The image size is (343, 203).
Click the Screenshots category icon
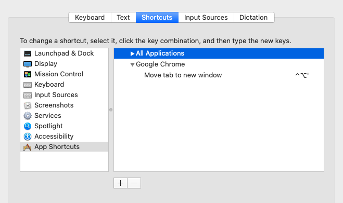pos(28,105)
